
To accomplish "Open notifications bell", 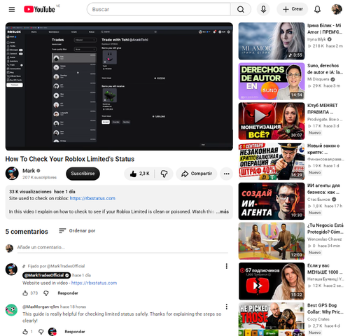I will (317, 9).
